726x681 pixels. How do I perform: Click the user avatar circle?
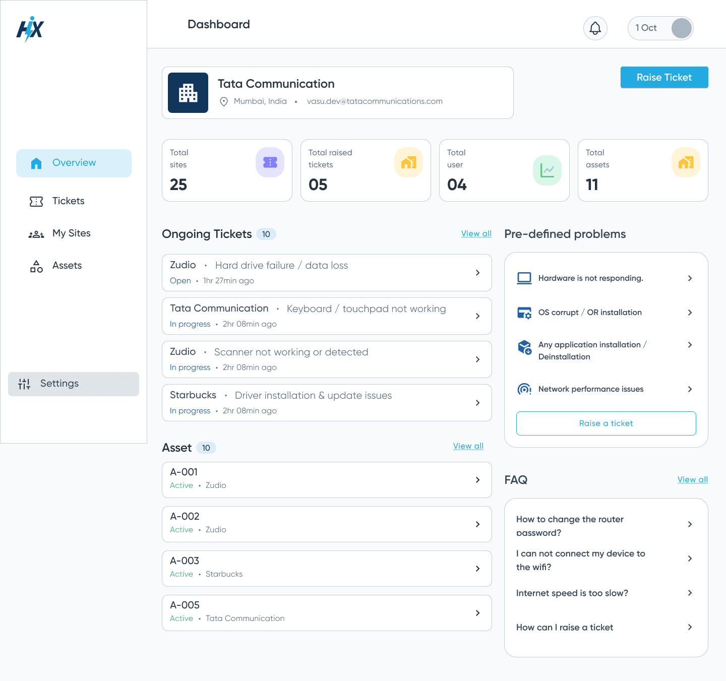coord(682,28)
